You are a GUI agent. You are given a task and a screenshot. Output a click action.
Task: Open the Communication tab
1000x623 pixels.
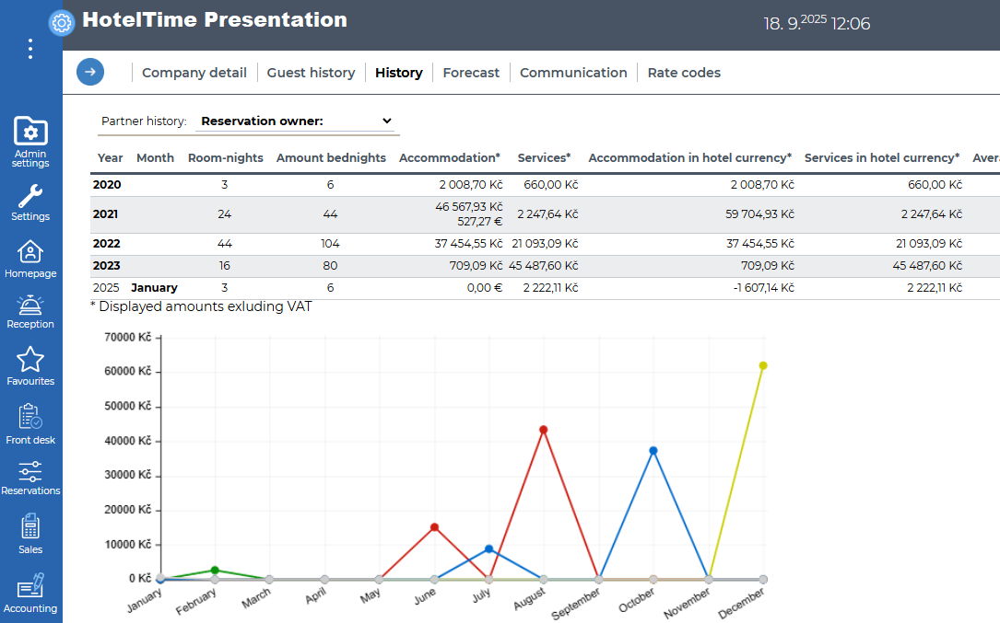(x=573, y=73)
